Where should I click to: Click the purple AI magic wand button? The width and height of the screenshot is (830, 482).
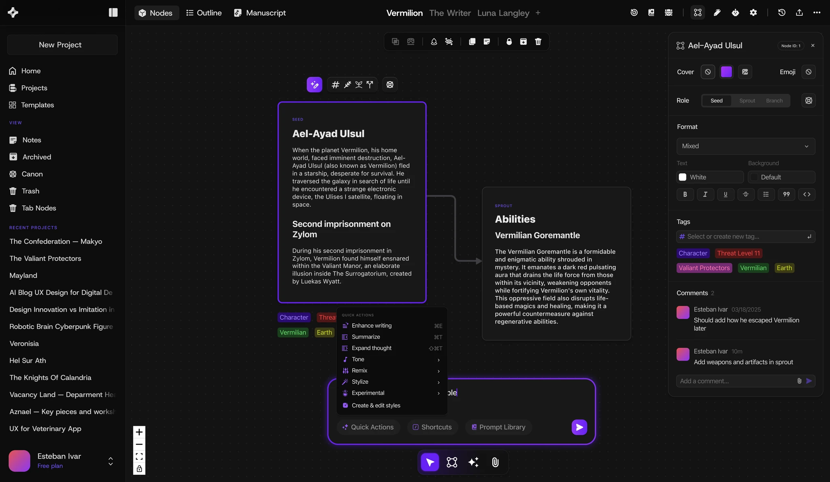tap(314, 85)
